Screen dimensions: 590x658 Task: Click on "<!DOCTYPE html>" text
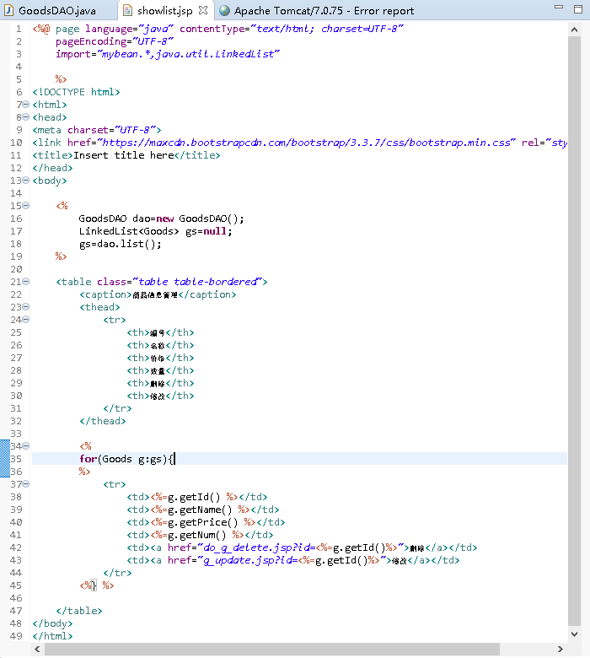[x=76, y=92]
